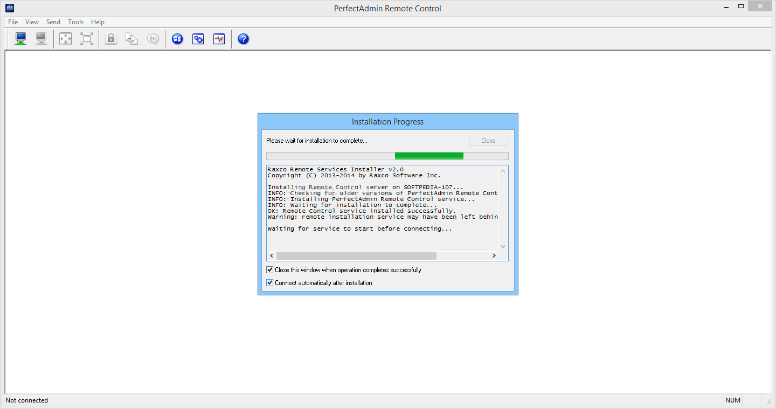The width and height of the screenshot is (776, 409).
Task: Click the Copyright Raxco Software Inc. line
Action: [x=354, y=176]
